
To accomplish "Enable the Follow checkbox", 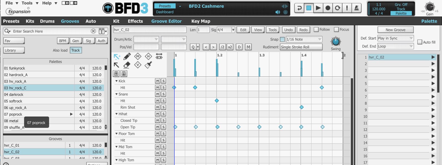I will 316,30.
